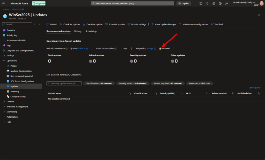Viewport: 265px width, 160px height.
Task: Switch to the Scheduling tab
Action: coord(91,31)
